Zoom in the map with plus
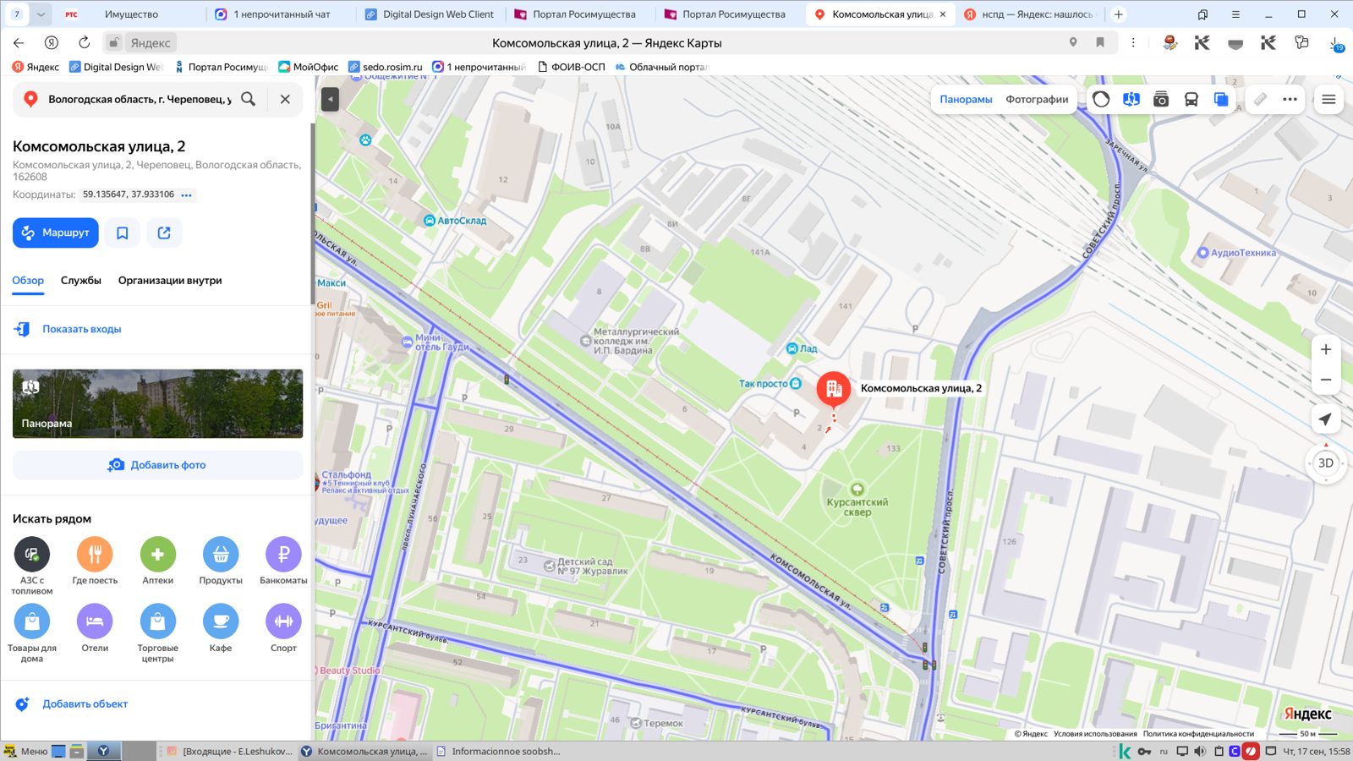Image resolution: width=1353 pixels, height=761 pixels. 1326,349
